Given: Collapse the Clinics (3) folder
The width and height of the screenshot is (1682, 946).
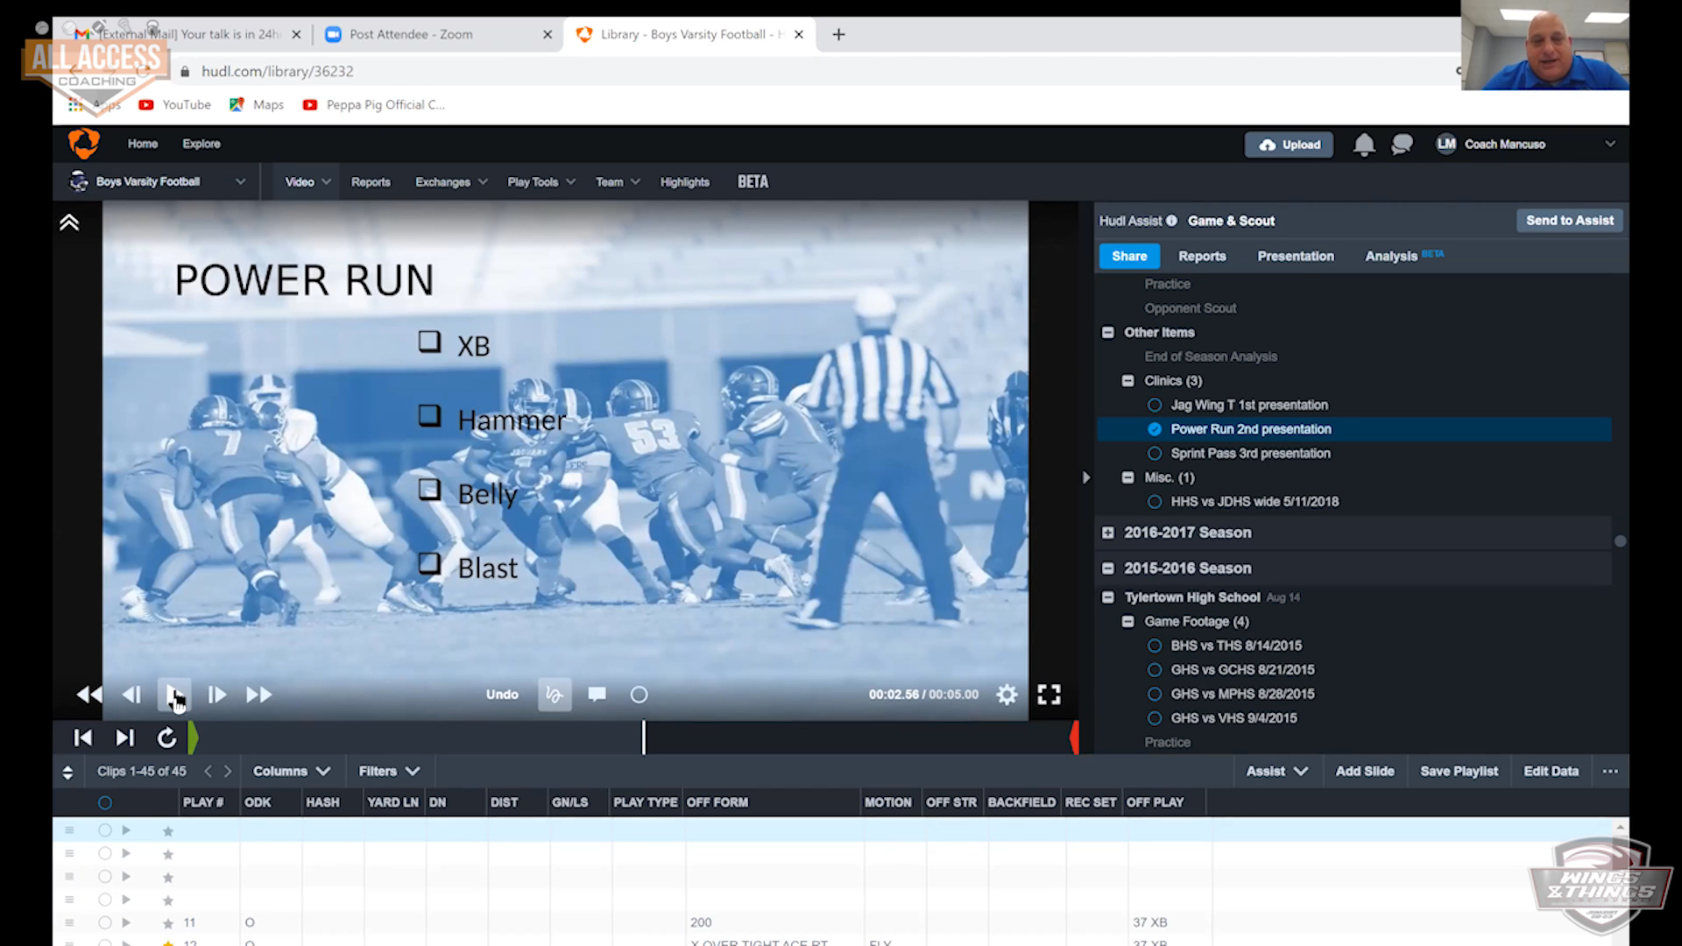Looking at the screenshot, I should [1127, 381].
